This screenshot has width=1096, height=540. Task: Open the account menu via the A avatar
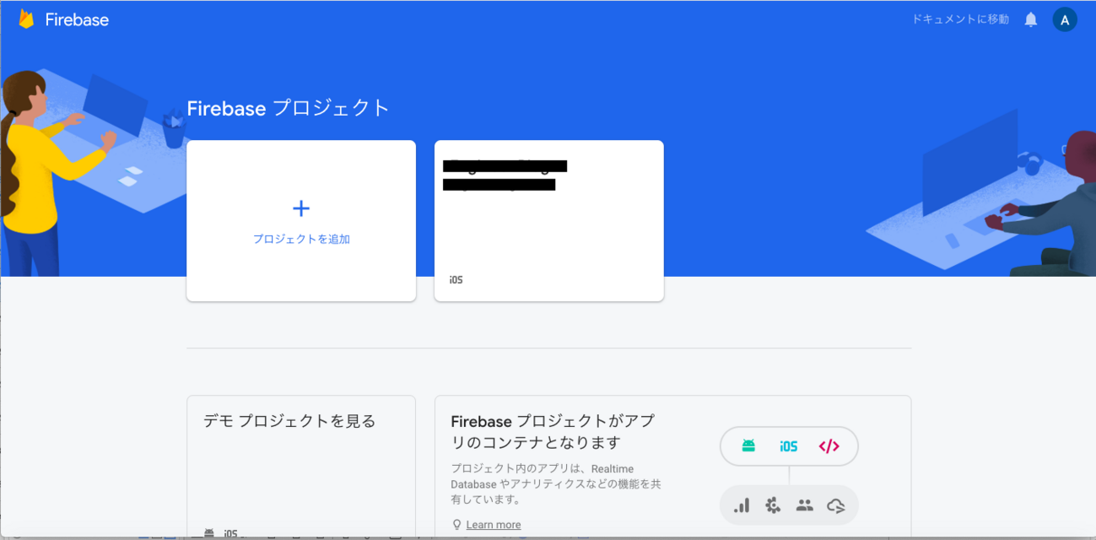1065,19
